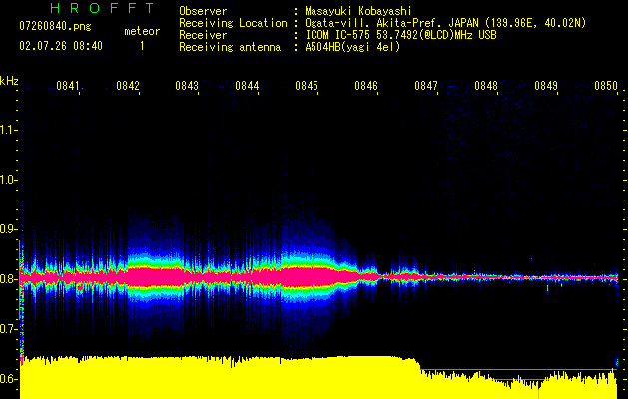
Task: Select the Ogata-vill. Akita-Pref. JAPAN location text
Action: [x=445, y=23]
